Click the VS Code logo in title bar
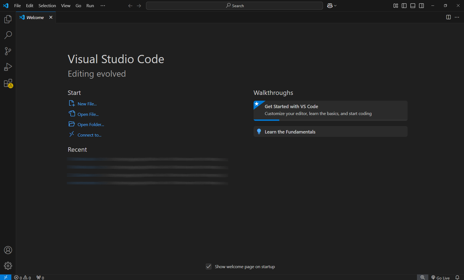The image size is (464, 280). (x=6, y=6)
